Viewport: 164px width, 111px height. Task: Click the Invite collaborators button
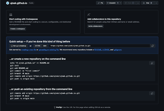tap(95, 26)
